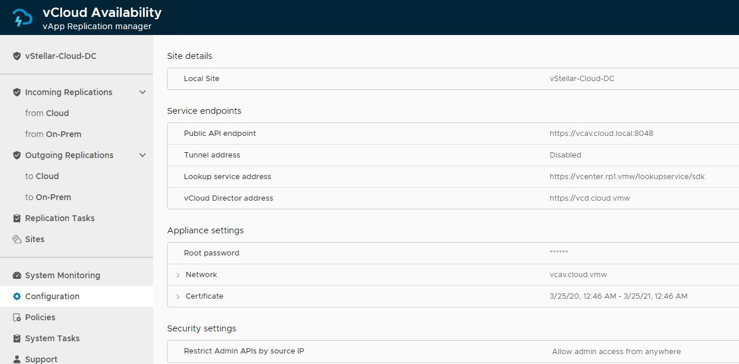Viewport: 739px width, 364px height.
Task: Click the Tunnel address label
Action: [x=212, y=155]
